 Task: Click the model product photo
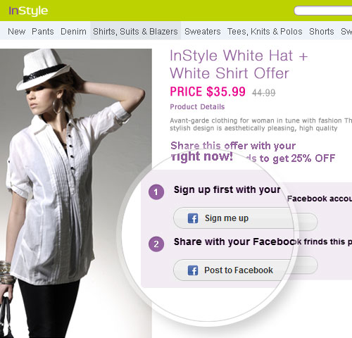coord(76,193)
